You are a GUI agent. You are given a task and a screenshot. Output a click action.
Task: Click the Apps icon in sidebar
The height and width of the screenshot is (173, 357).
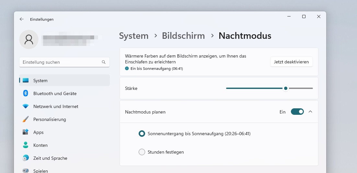point(26,132)
